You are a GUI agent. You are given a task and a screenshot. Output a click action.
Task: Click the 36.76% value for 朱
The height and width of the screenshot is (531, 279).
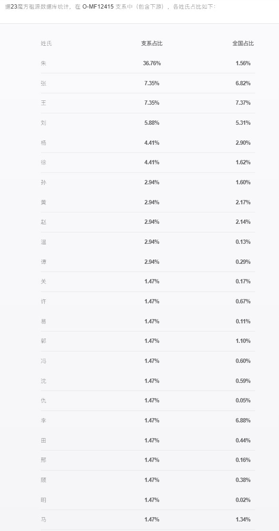(152, 63)
